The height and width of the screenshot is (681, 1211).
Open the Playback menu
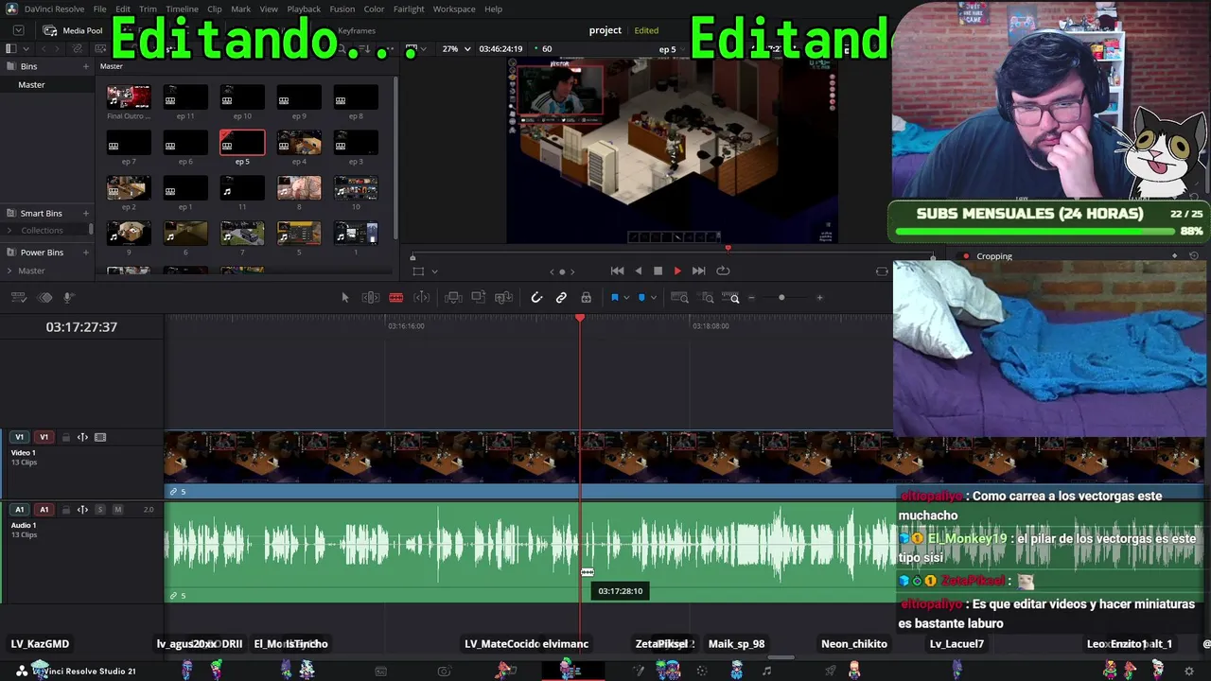[304, 9]
